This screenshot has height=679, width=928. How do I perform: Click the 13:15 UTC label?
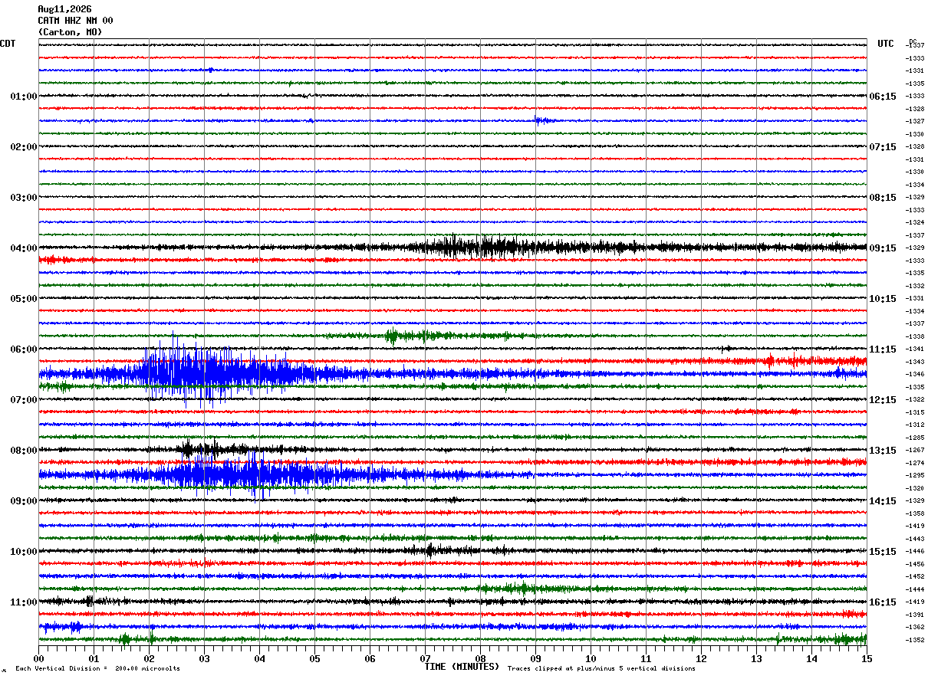pyautogui.click(x=883, y=451)
